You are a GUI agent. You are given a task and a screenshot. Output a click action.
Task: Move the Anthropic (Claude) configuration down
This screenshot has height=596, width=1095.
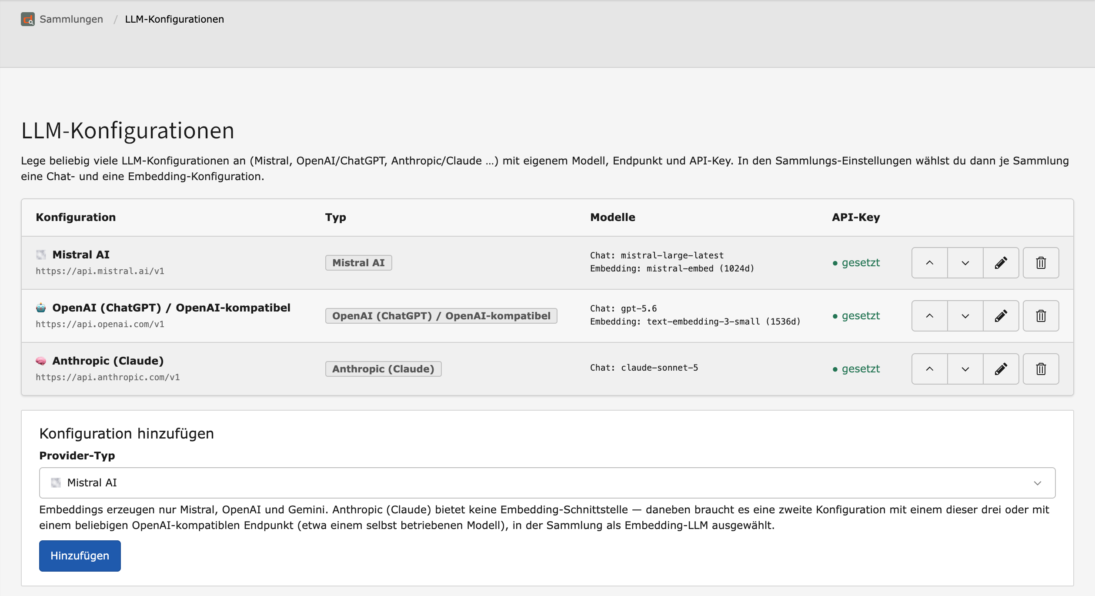[965, 369]
